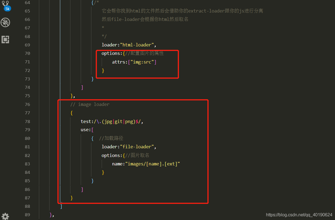
Task: Click the //图片取名 comment
Action: point(137,155)
